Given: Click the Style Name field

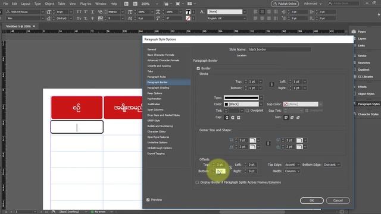Looking at the screenshot, I should tap(279, 49).
